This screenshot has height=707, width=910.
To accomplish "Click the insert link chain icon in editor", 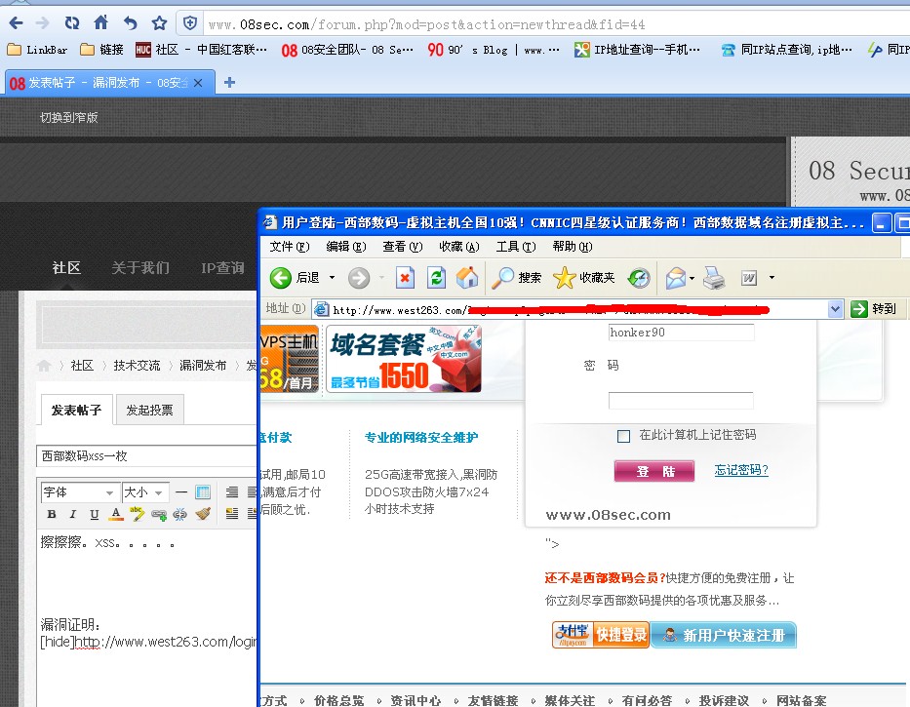I will click(158, 514).
